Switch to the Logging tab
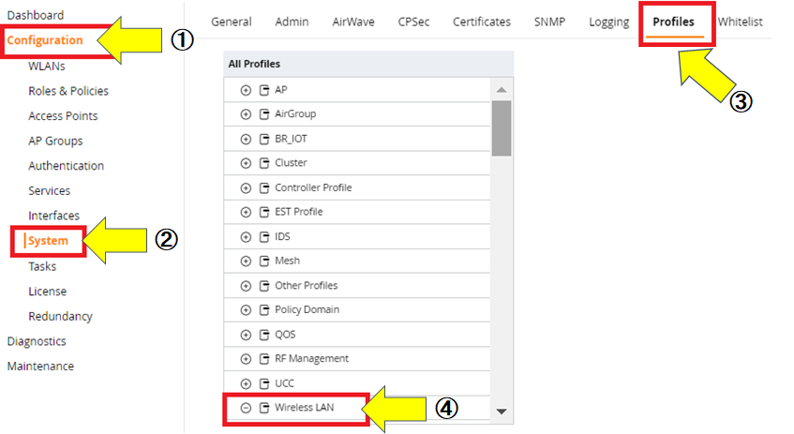 (608, 22)
